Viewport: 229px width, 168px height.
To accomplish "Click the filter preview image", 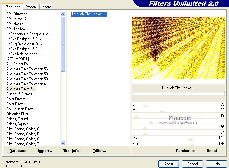I will click(x=178, y=48).
